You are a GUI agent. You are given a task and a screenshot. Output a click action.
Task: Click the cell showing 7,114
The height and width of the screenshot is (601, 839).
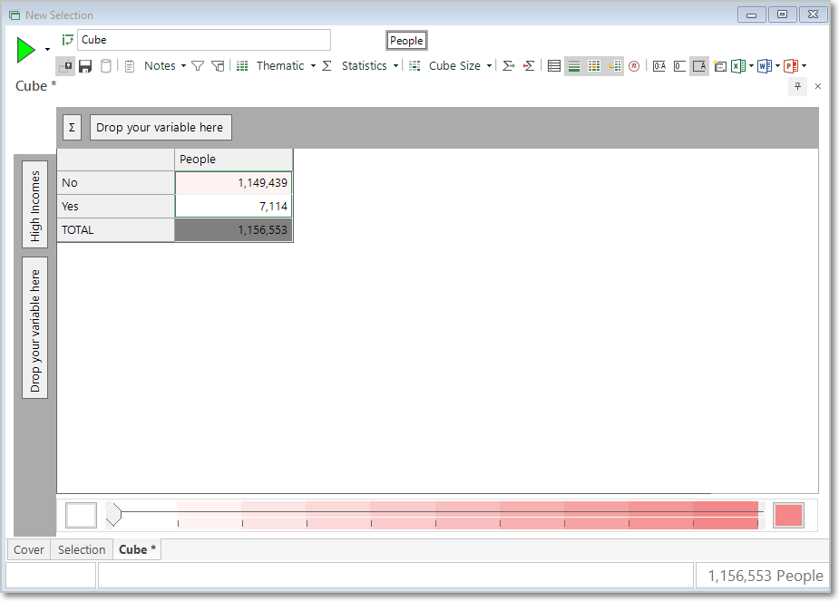pyautogui.click(x=234, y=207)
